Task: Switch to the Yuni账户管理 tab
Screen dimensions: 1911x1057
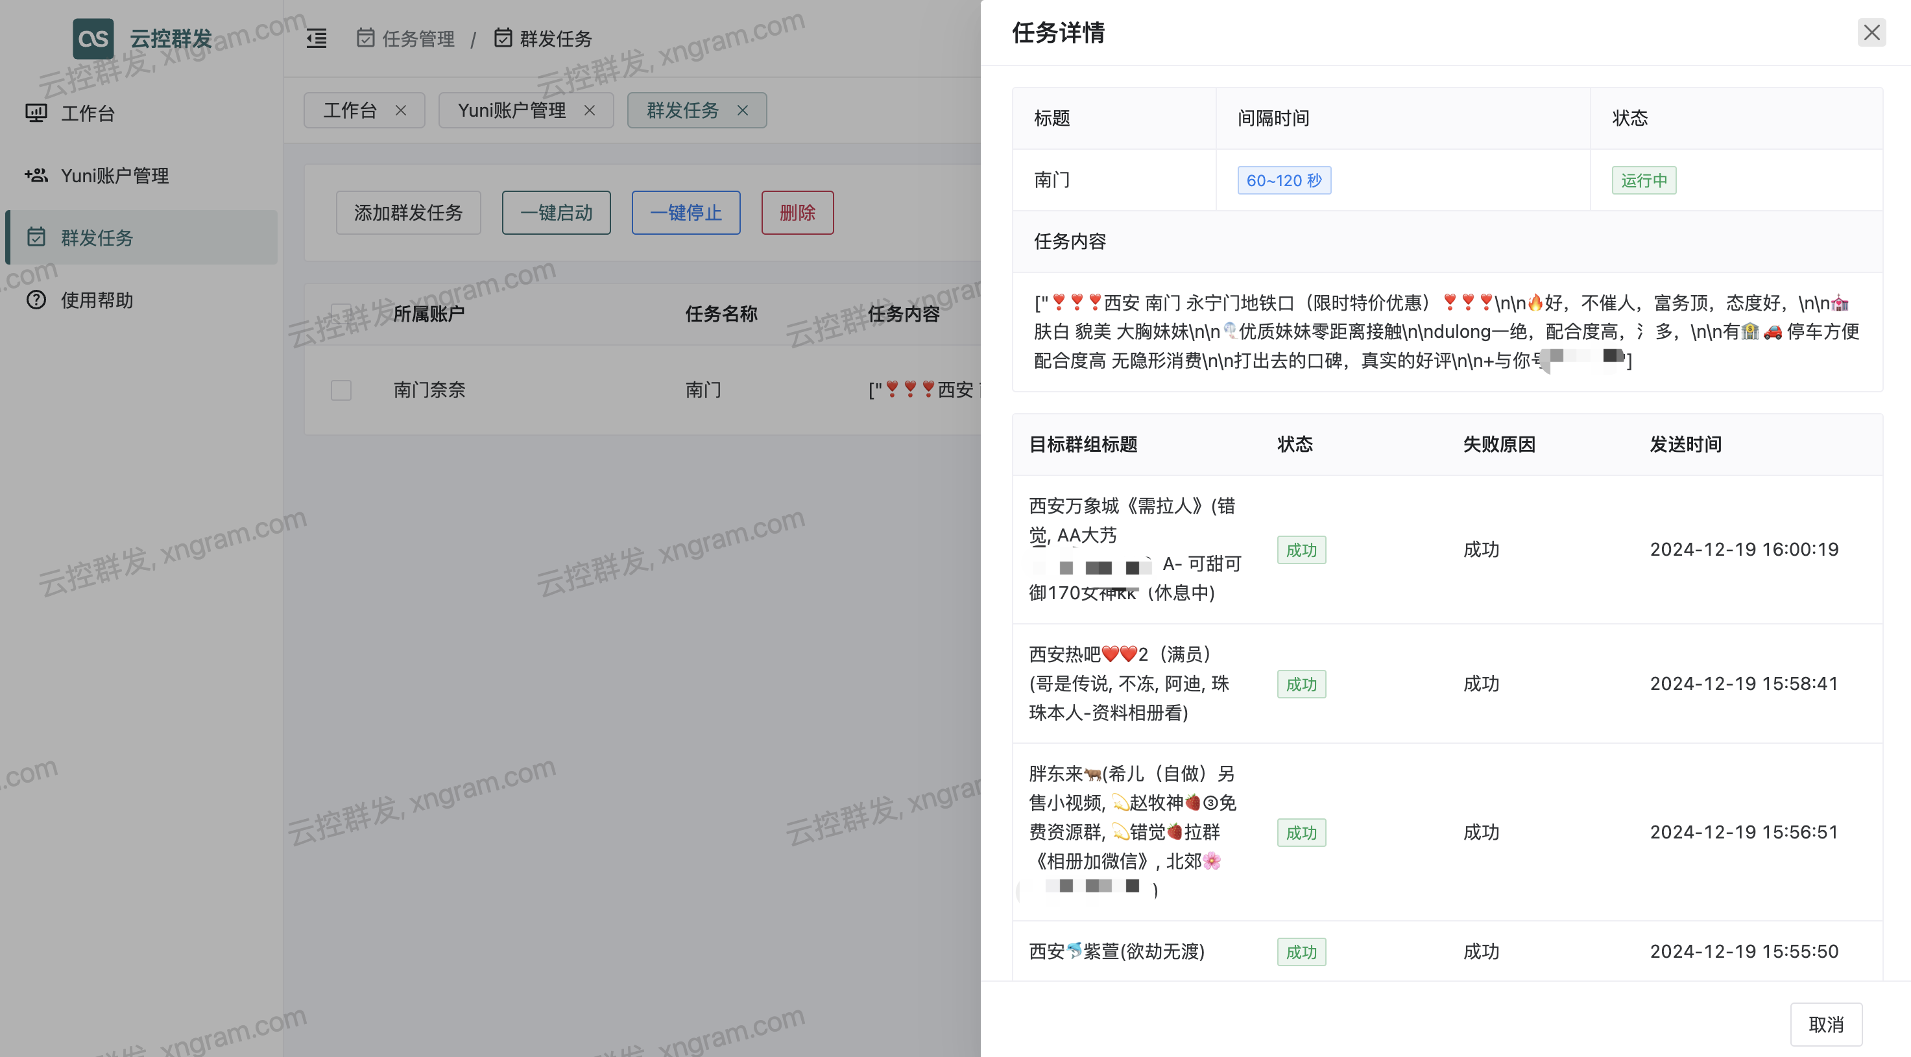Action: 512,110
